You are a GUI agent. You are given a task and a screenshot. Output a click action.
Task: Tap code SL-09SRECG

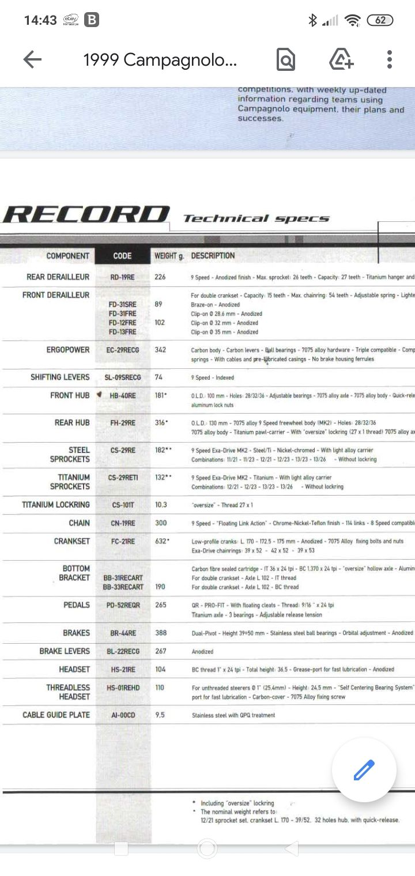[x=122, y=377]
